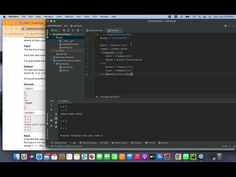Open the Window menu

point(104,17)
